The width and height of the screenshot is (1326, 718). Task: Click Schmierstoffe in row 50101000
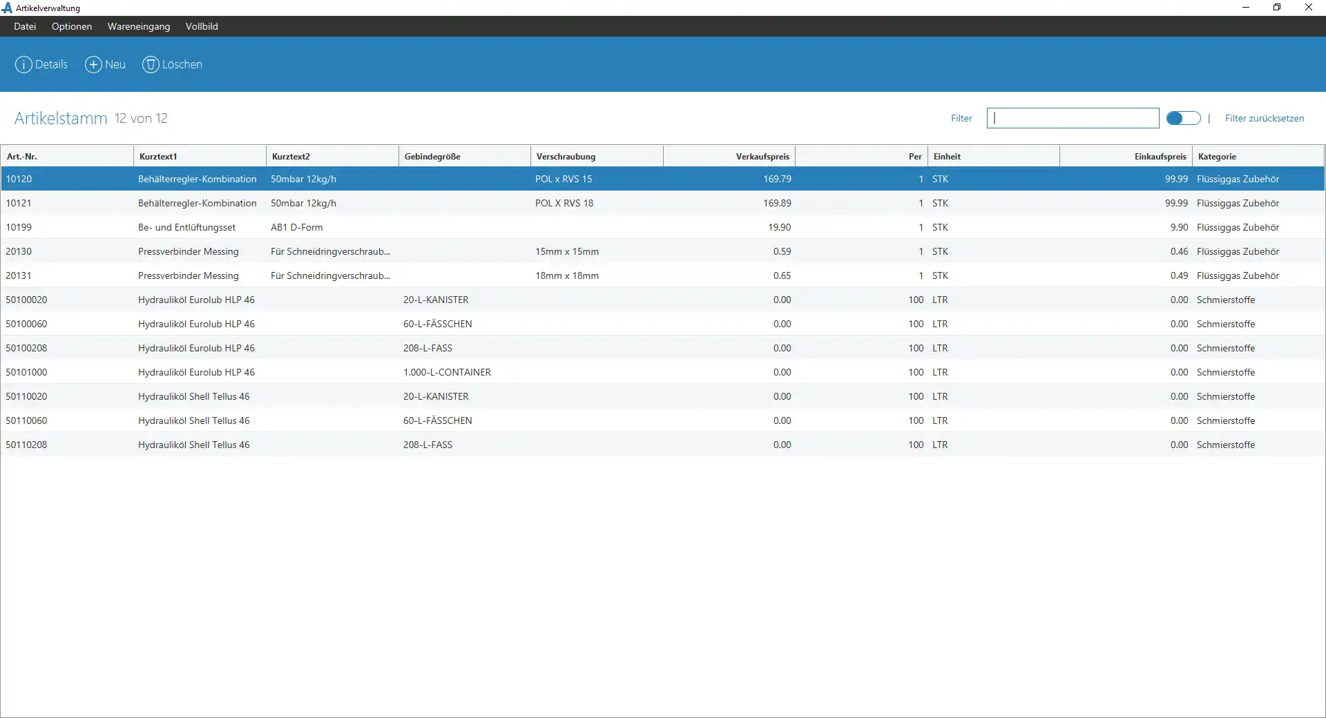point(1226,372)
